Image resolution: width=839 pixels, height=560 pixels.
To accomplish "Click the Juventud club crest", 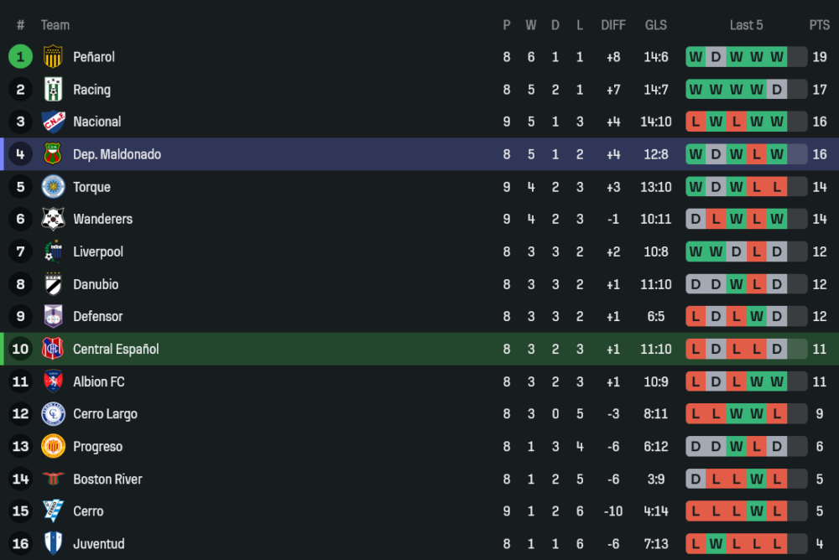I will pyautogui.click(x=53, y=543).
